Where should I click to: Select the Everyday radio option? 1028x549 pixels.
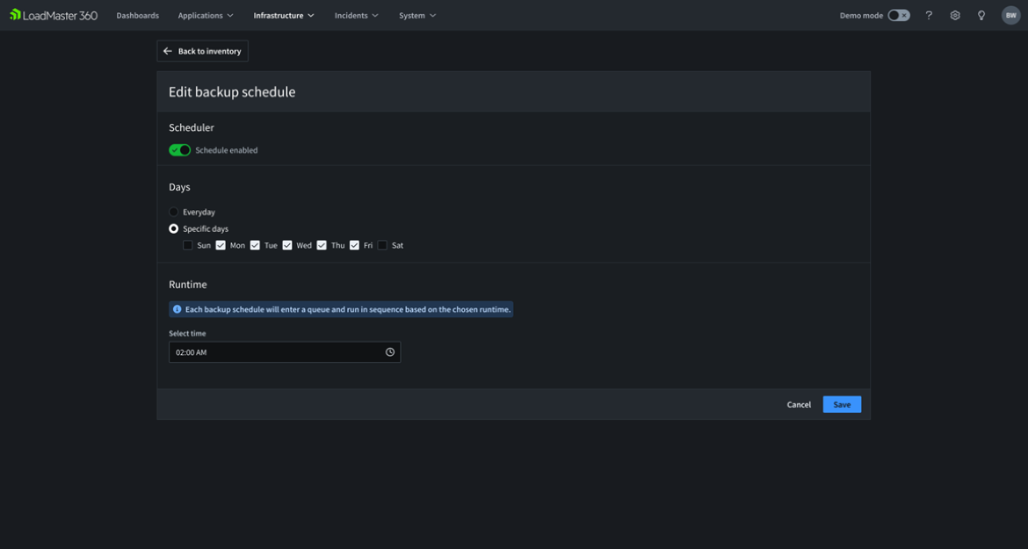tap(174, 212)
